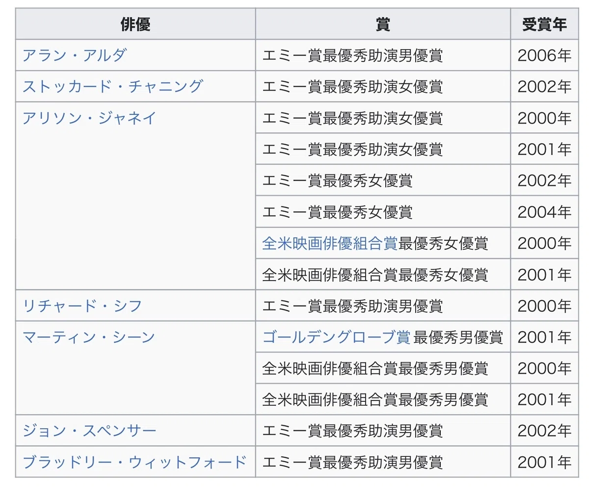Viewport: 589px width, 497px height.
Task: Click the 賞 column header
Action: tap(383, 24)
